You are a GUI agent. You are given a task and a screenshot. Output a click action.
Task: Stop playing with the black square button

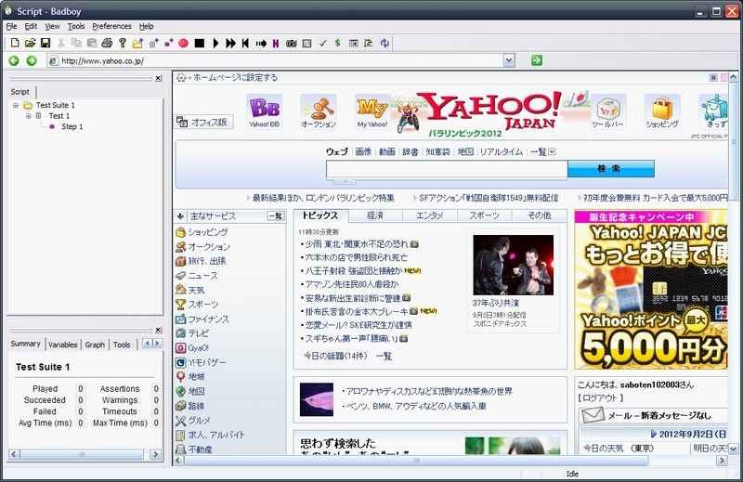(x=200, y=43)
